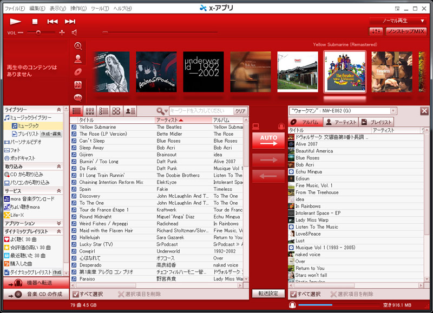Lower volume with the minus icon
The image size is (433, 313).
point(21,33)
